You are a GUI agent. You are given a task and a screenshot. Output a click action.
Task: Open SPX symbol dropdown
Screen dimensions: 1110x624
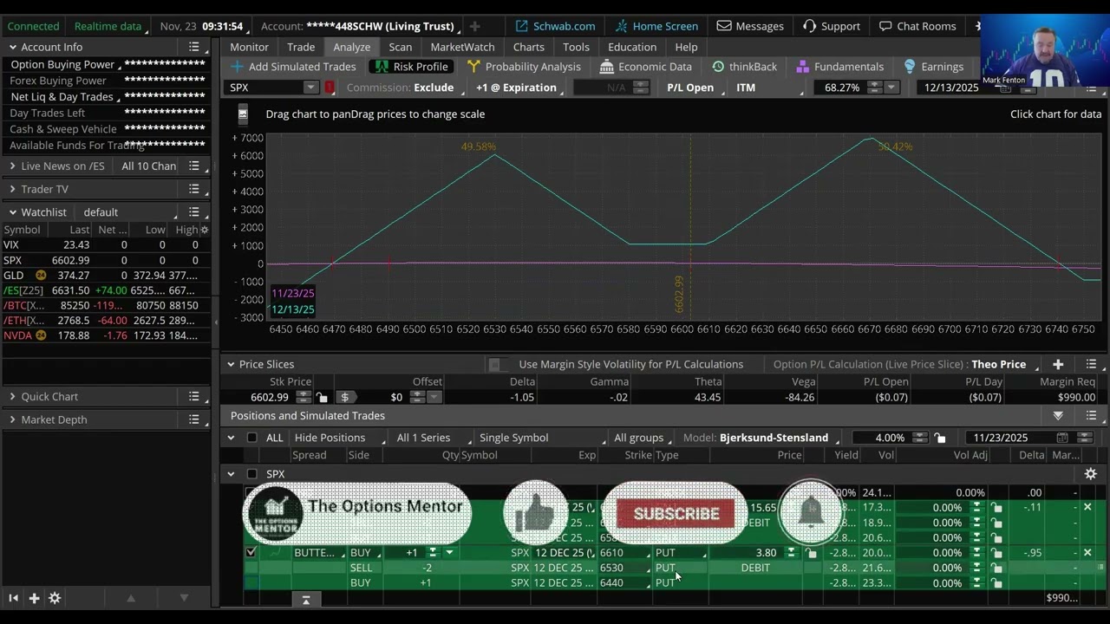click(310, 88)
